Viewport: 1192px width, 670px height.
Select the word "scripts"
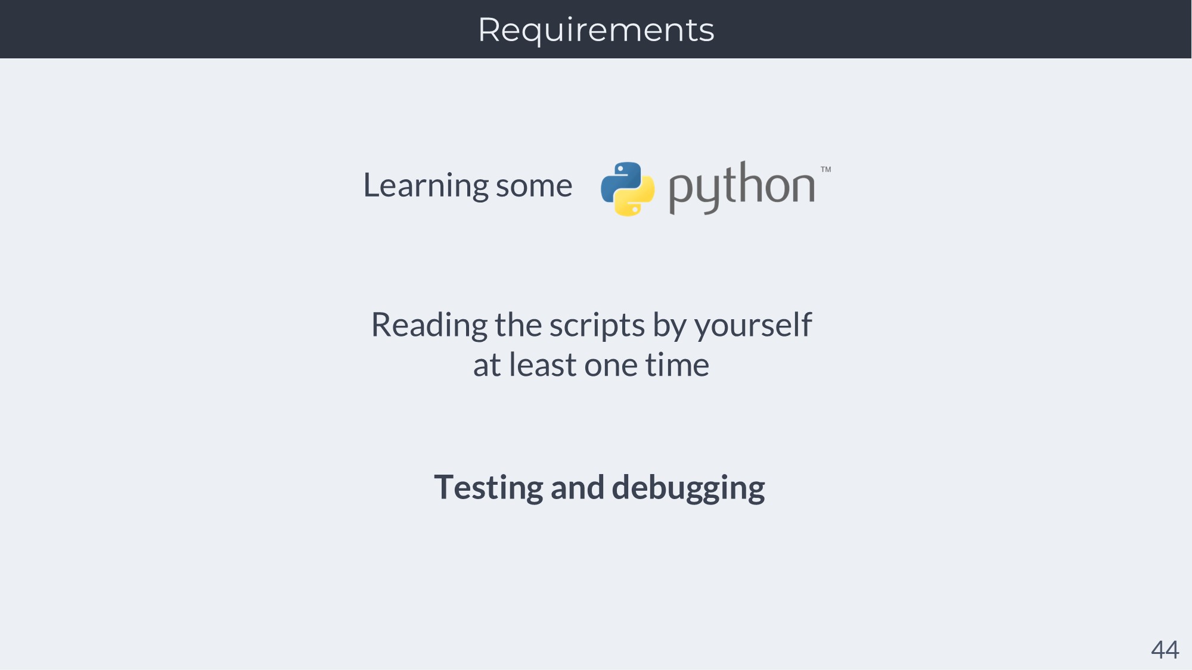(x=597, y=326)
